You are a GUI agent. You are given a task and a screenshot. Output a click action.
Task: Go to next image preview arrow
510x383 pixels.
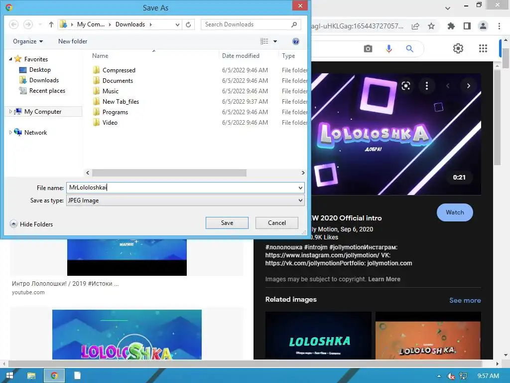[x=468, y=86]
